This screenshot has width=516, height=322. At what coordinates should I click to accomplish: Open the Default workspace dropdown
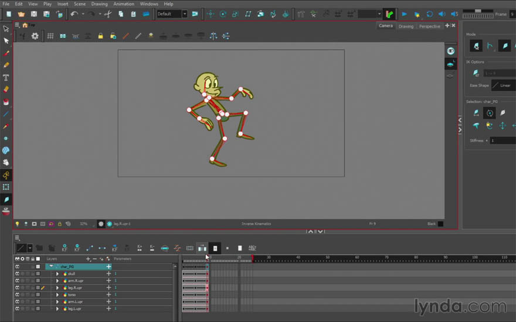[185, 14]
